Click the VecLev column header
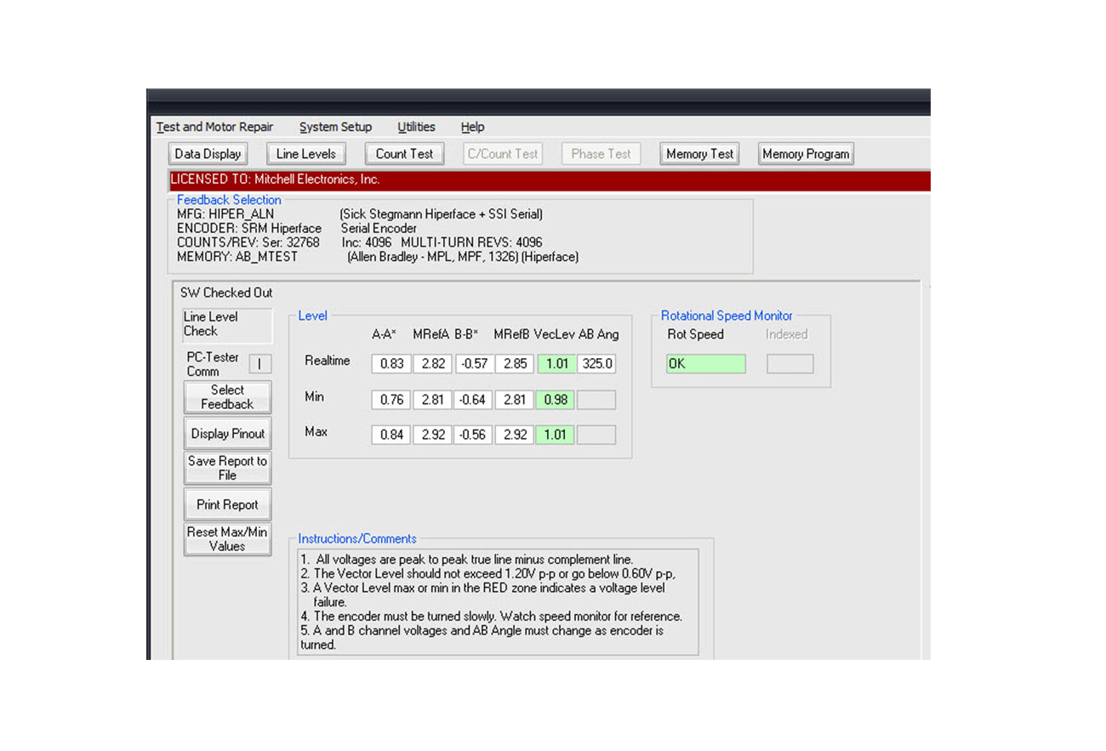Screen dimensions: 1106x751 [555, 334]
